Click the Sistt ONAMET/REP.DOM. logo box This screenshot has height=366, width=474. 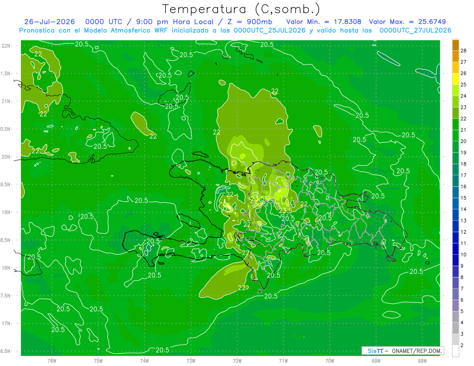click(403, 351)
